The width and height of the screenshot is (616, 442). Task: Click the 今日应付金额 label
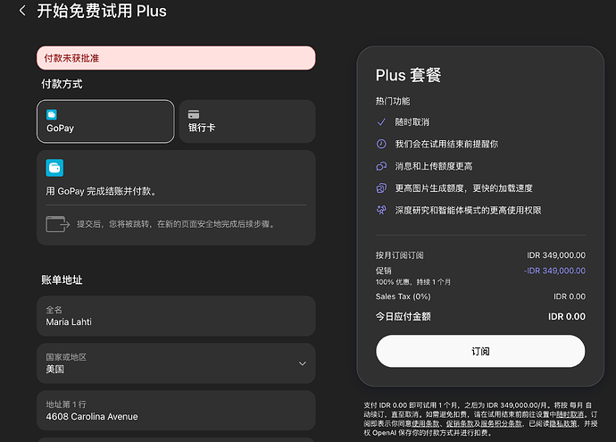click(403, 316)
